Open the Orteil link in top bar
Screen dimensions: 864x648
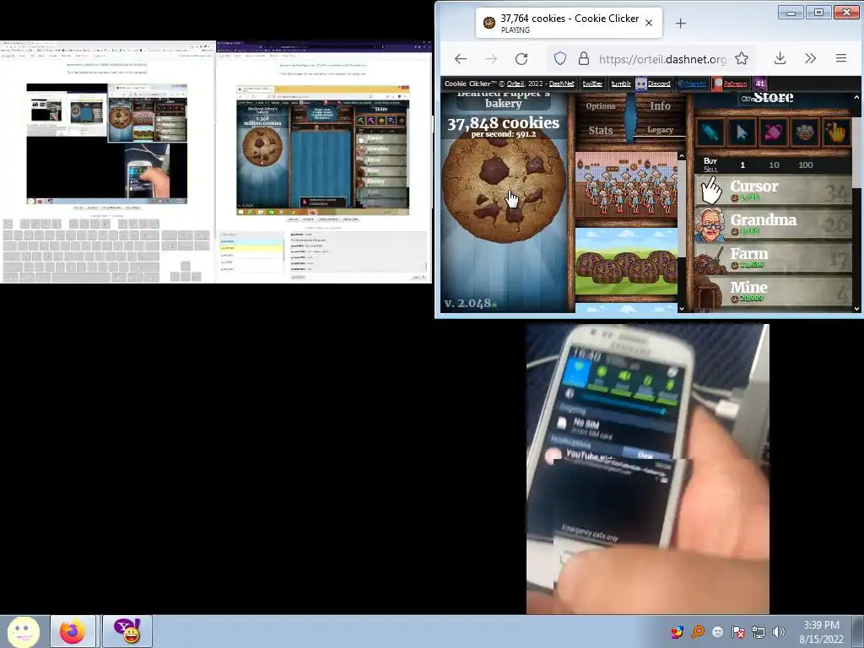click(516, 84)
